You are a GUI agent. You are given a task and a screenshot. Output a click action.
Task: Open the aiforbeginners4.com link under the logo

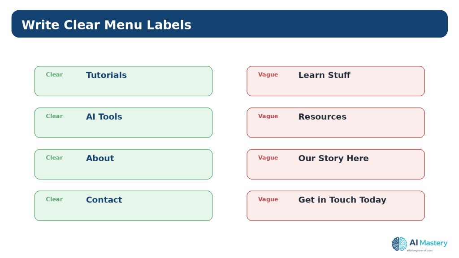tap(420, 250)
